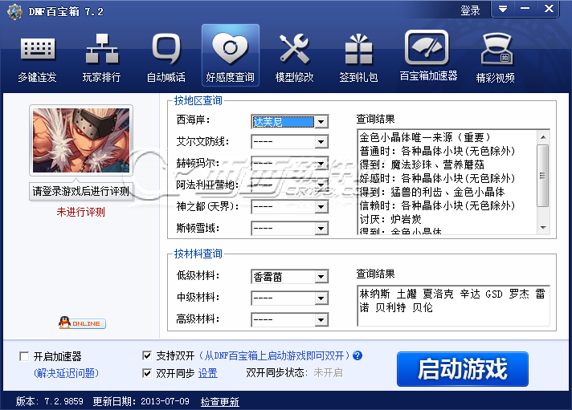Click the material query results text box
The width and height of the screenshot is (572, 410).
453,306
